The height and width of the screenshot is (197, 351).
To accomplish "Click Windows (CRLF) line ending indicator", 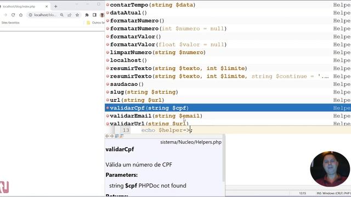I will [x=333, y=193].
